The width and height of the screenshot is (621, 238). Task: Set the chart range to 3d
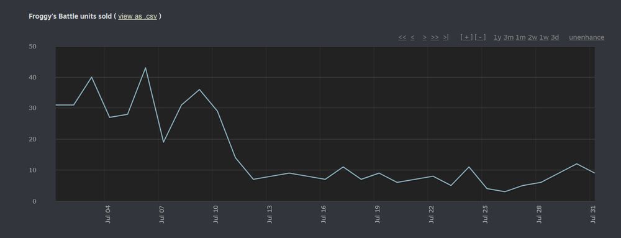(x=555, y=37)
